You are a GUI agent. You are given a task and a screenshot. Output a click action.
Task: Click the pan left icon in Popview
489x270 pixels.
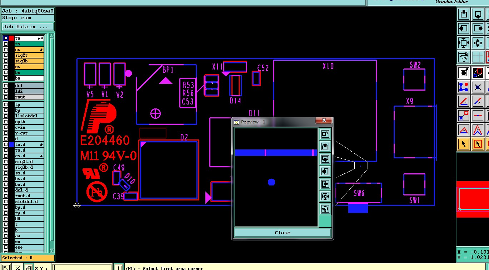pos(325,171)
